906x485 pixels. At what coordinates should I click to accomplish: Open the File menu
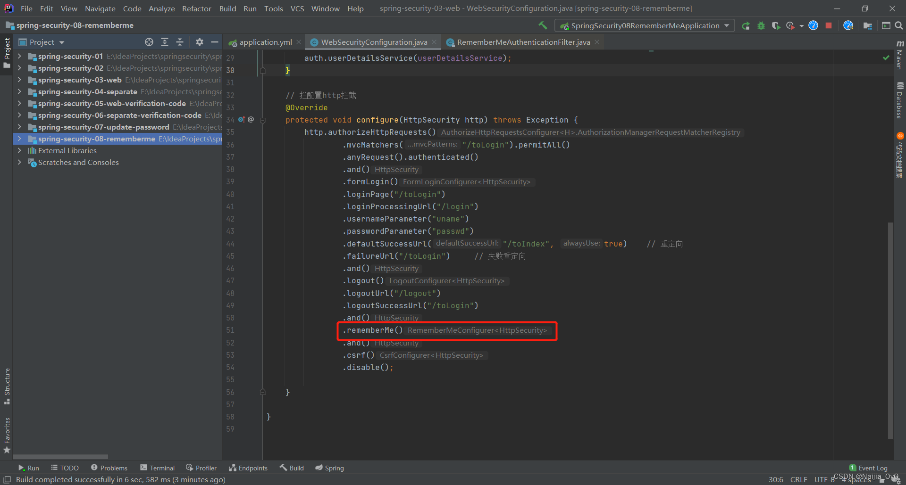pos(26,8)
